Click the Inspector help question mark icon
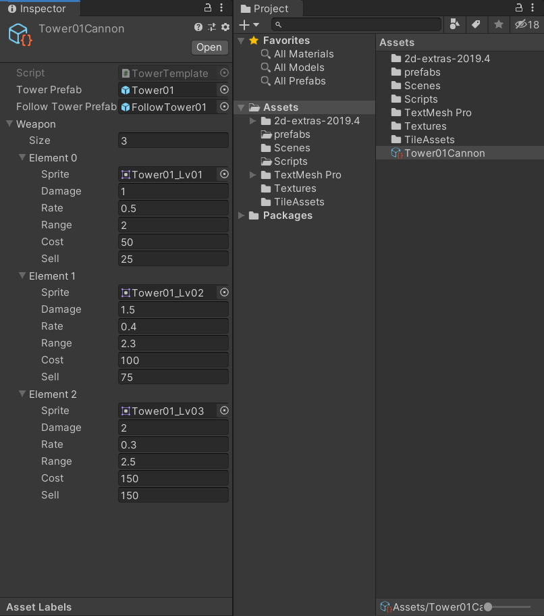 coord(198,27)
